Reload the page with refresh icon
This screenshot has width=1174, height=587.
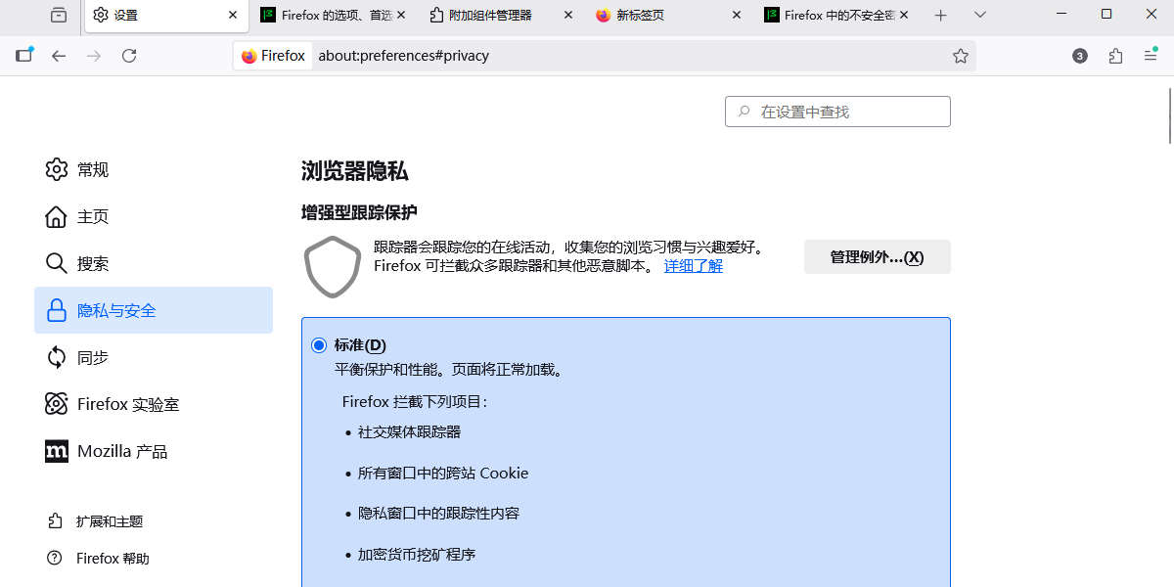129,56
